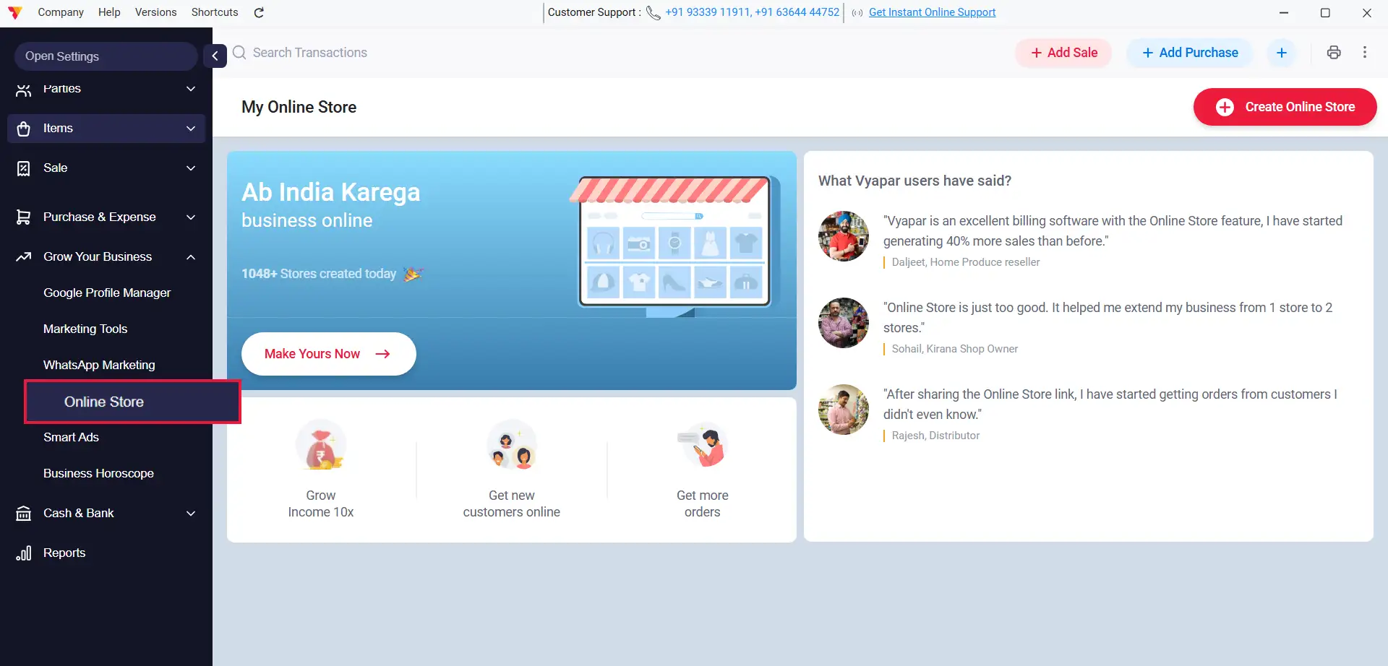
Task: Open the Company menu
Action: [x=61, y=12]
